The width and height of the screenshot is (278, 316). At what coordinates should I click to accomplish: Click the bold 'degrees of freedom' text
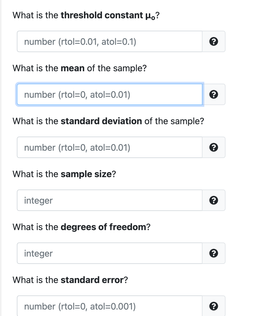[103, 227]
